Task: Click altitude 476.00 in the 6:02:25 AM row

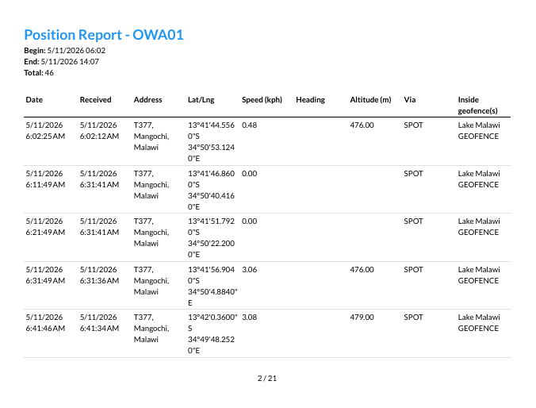Action: (362, 125)
